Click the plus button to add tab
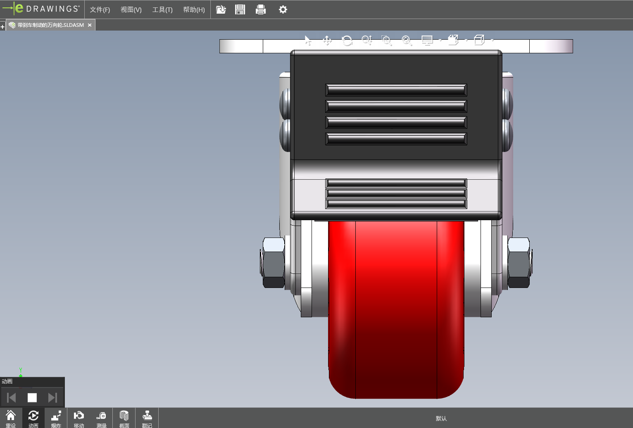The height and width of the screenshot is (428, 633). (x=2, y=27)
